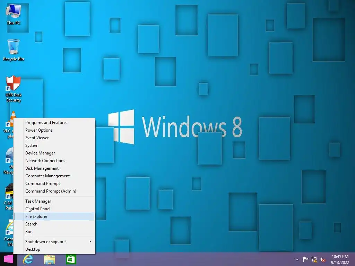
Task: Launch Internet Explorer from the taskbar
Action: tap(28, 259)
